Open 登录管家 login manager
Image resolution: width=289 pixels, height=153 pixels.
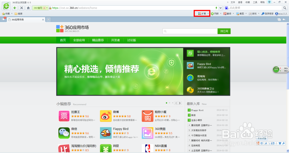tap(267, 14)
